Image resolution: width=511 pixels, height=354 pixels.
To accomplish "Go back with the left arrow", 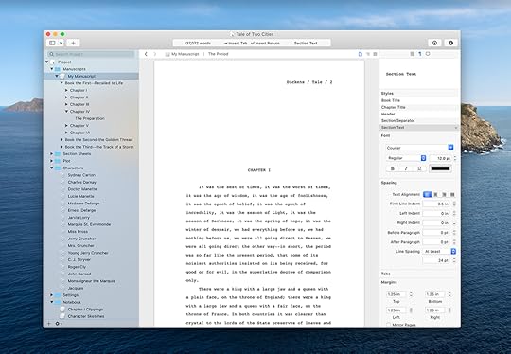I will point(146,54).
